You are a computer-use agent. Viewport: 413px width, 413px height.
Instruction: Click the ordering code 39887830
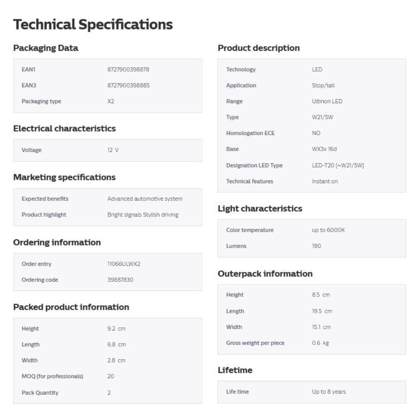click(120, 280)
